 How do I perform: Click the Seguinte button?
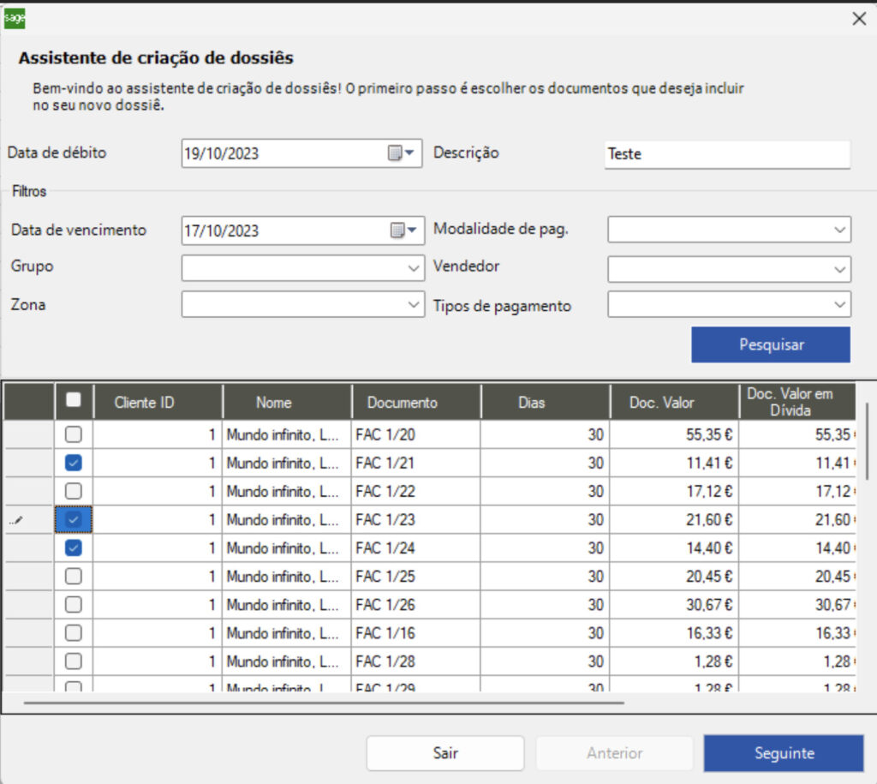coord(784,753)
